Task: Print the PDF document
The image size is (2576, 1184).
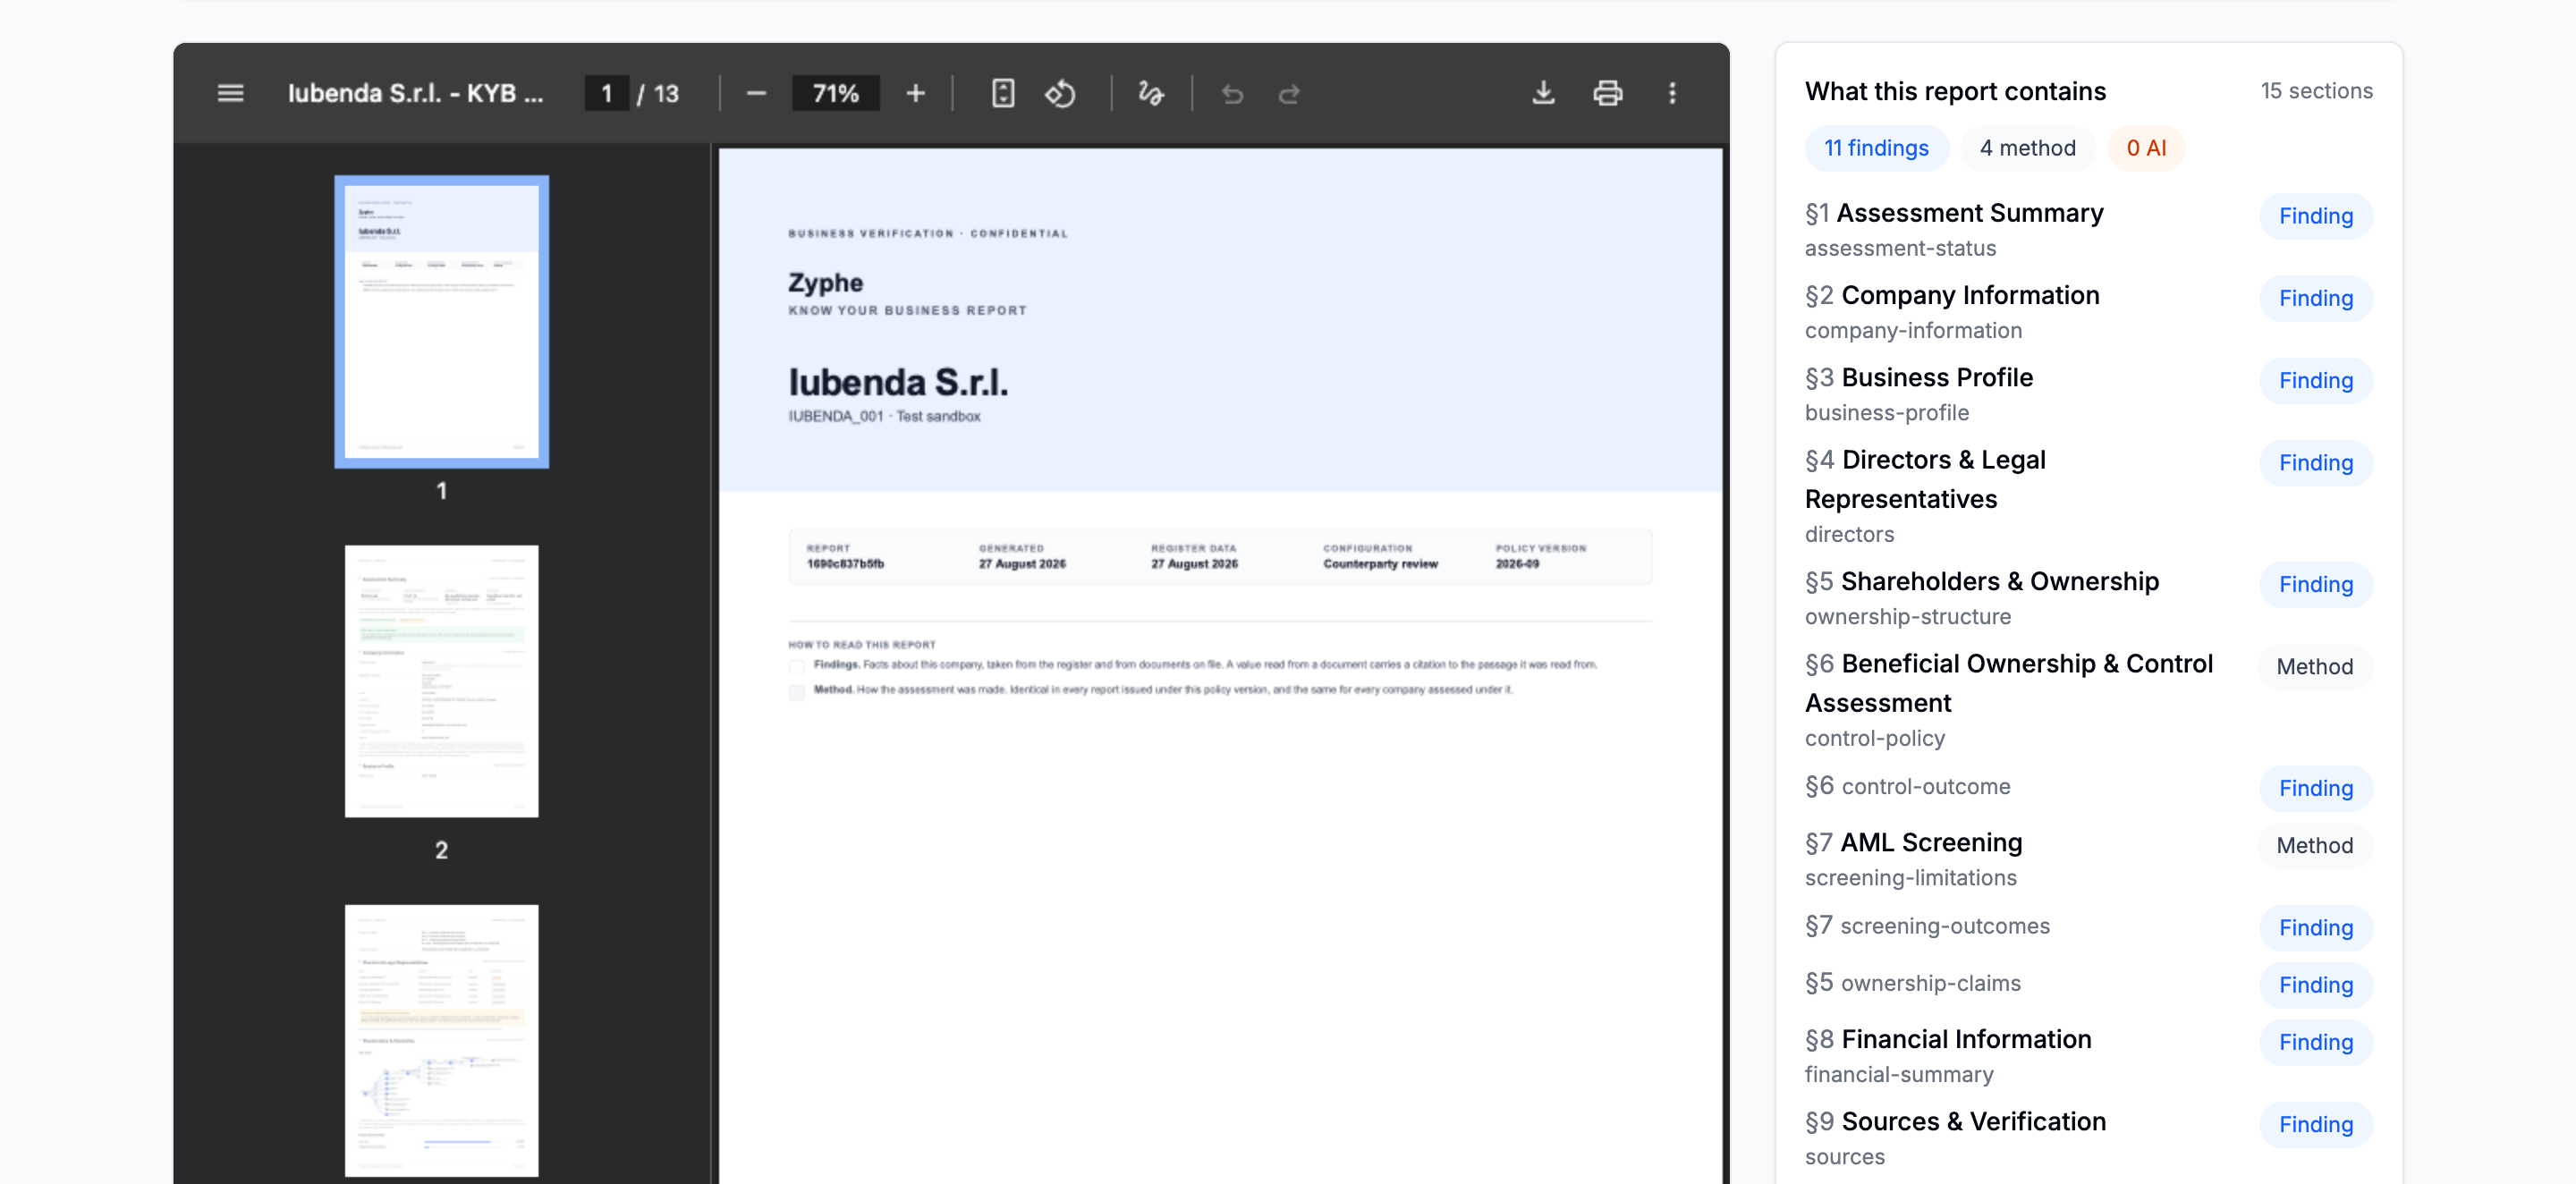Action: coord(1607,93)
